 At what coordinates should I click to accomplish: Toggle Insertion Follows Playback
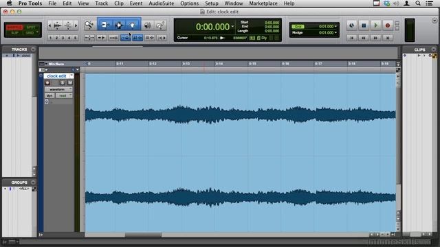162,38
